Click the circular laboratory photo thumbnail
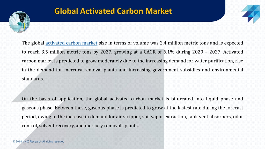 [19, 22]
